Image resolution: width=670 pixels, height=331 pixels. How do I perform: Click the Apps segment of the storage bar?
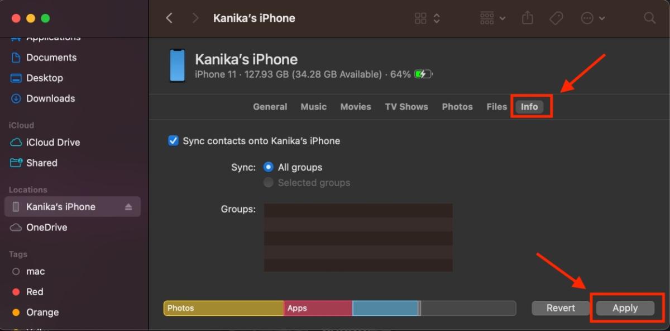click(x=318, y=308)
